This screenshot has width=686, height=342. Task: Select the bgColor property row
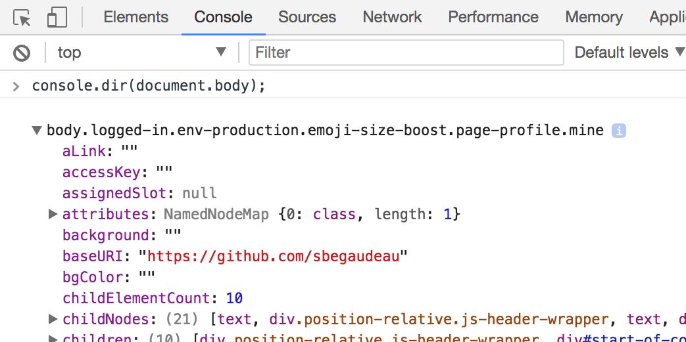109,277
